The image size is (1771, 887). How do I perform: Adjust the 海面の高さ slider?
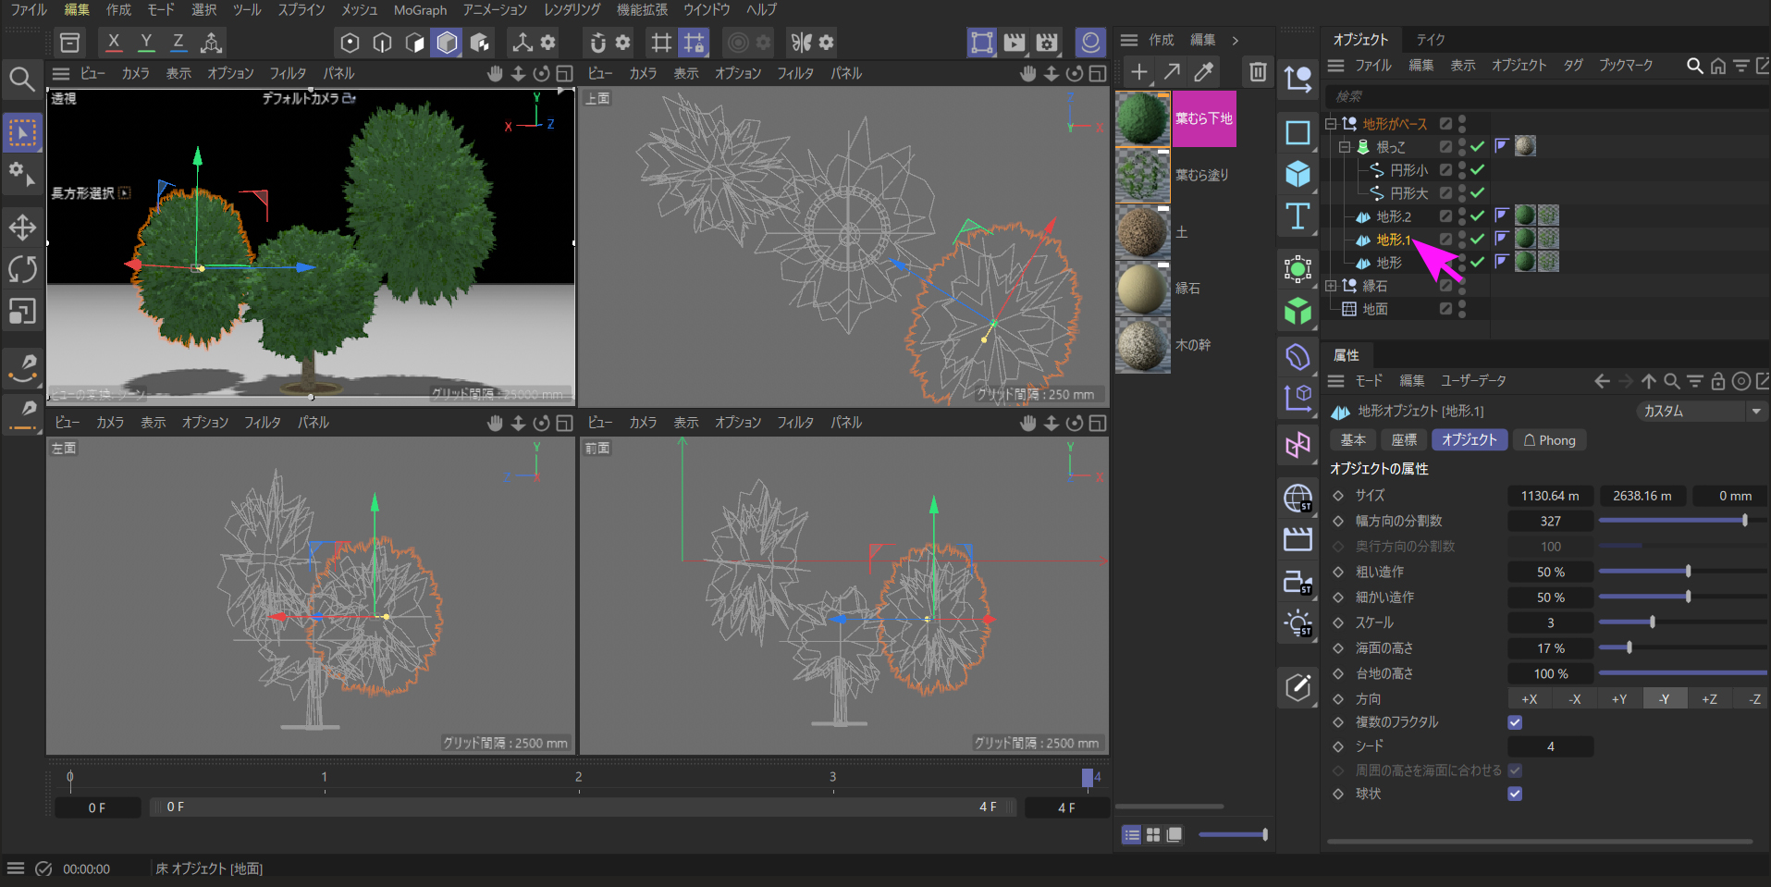pyautogui.click(x=1630, y=648)
